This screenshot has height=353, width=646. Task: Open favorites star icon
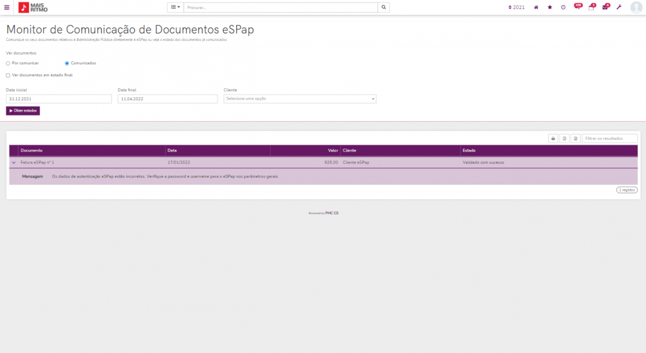[x=550, y=7]
